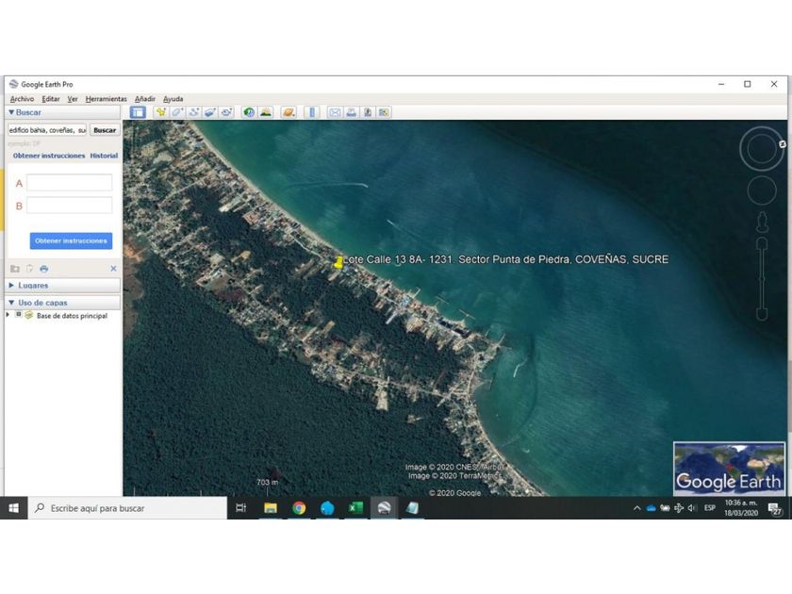Click the Add Placemark pushpin icon
The width and height of the screenshot is (792, 594).
click(x=161, y=112)
